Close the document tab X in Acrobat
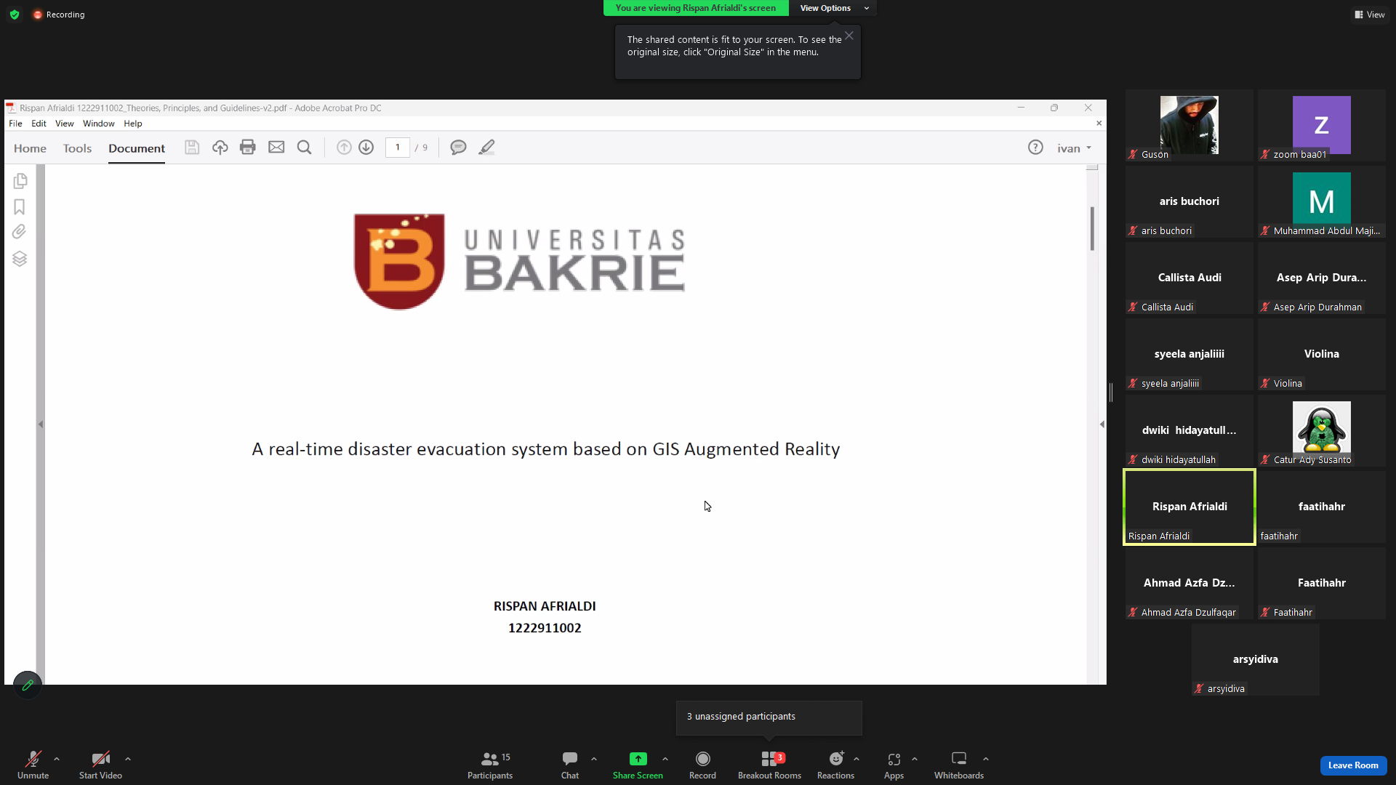The width and height of the screenshot is (1396, 785). 1099,124
